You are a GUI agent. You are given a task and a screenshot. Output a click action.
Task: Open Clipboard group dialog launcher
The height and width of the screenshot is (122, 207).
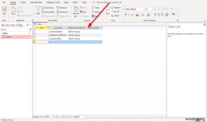33,21
